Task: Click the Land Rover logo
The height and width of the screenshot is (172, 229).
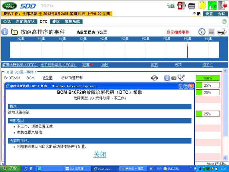Action: coord(10,6)
